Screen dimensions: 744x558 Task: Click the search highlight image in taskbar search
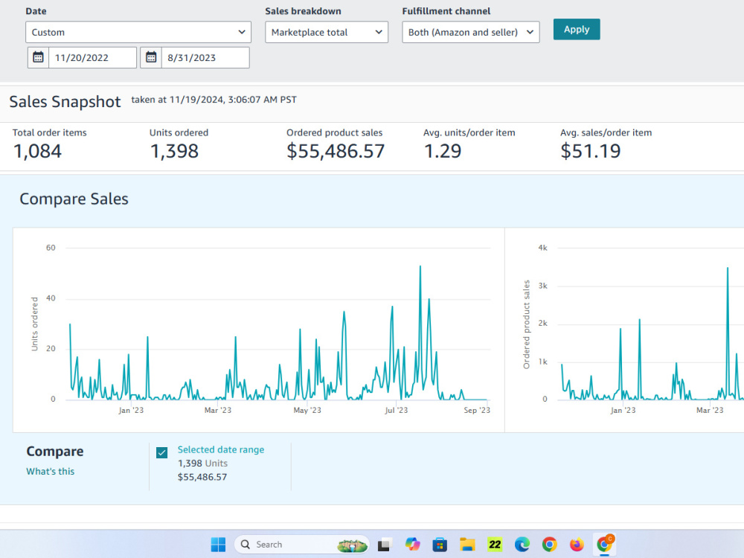pyautogui.click(x=352, y=545)
